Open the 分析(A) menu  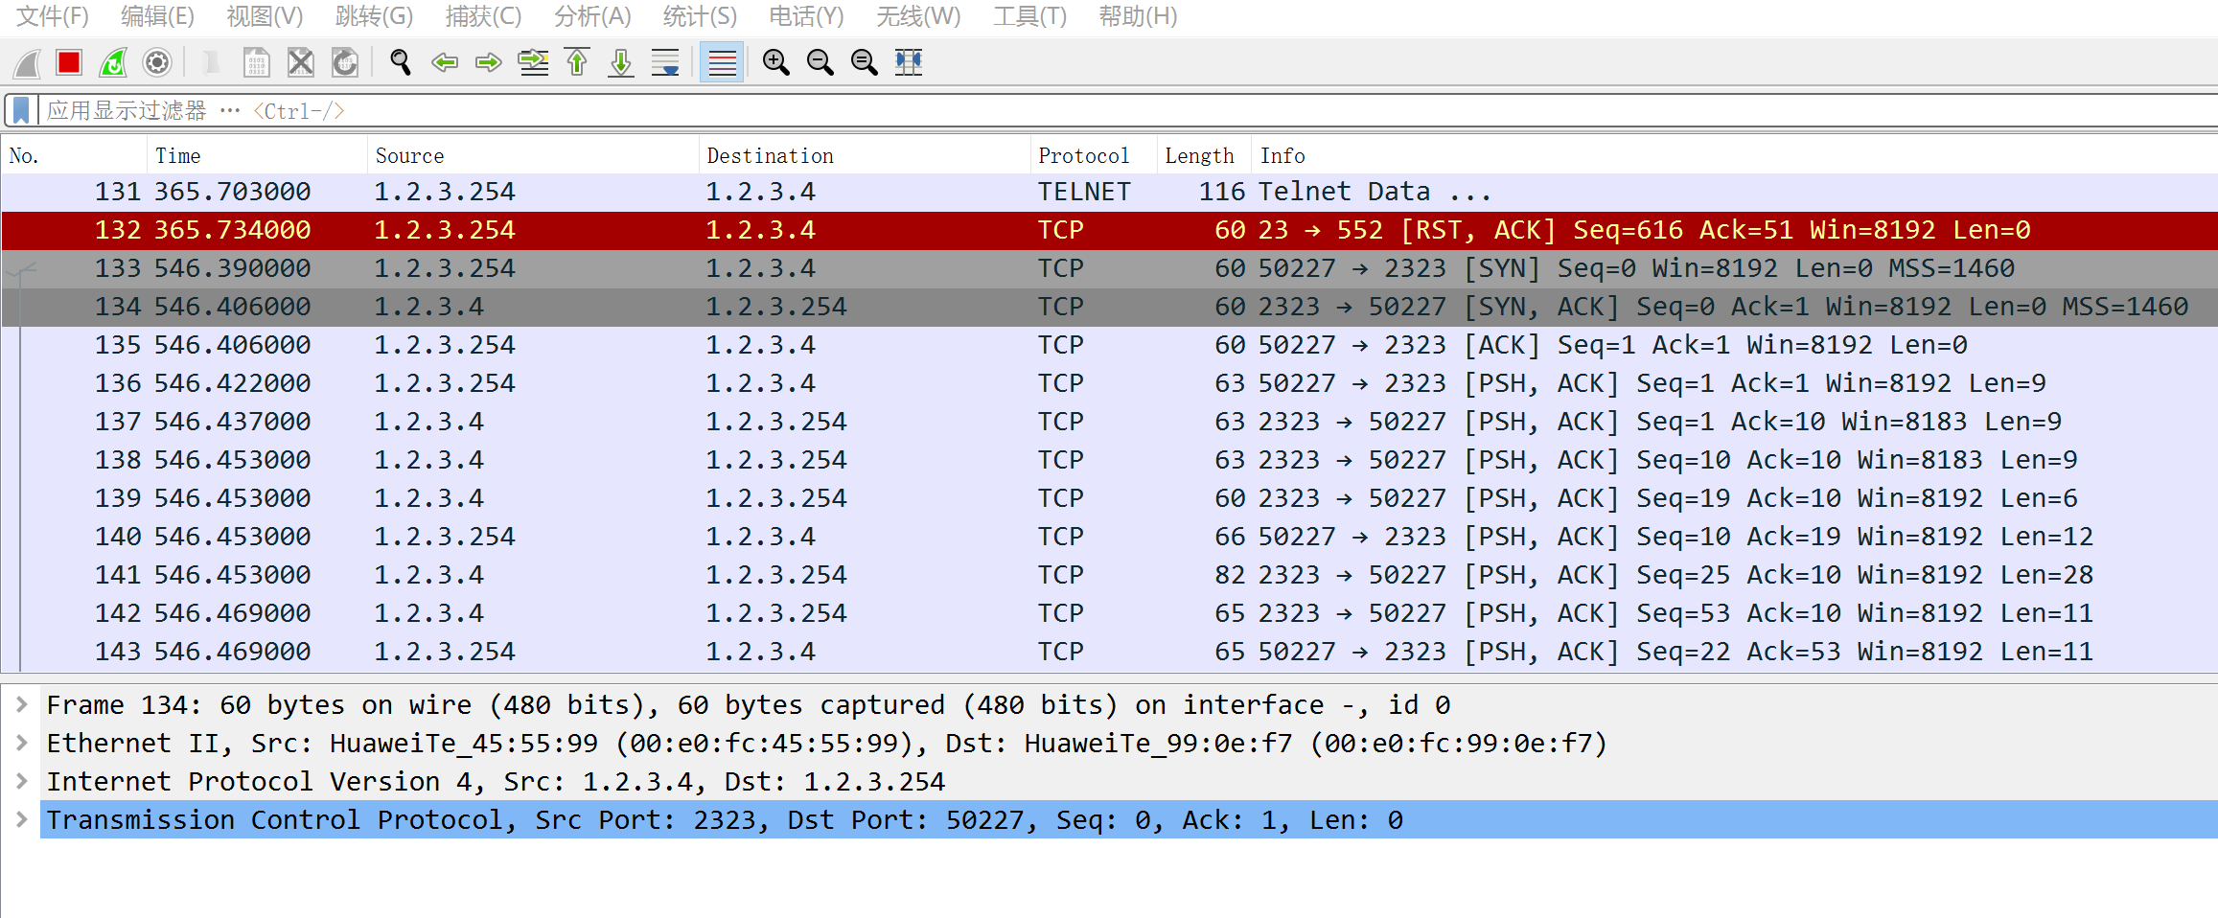(591, 16)
